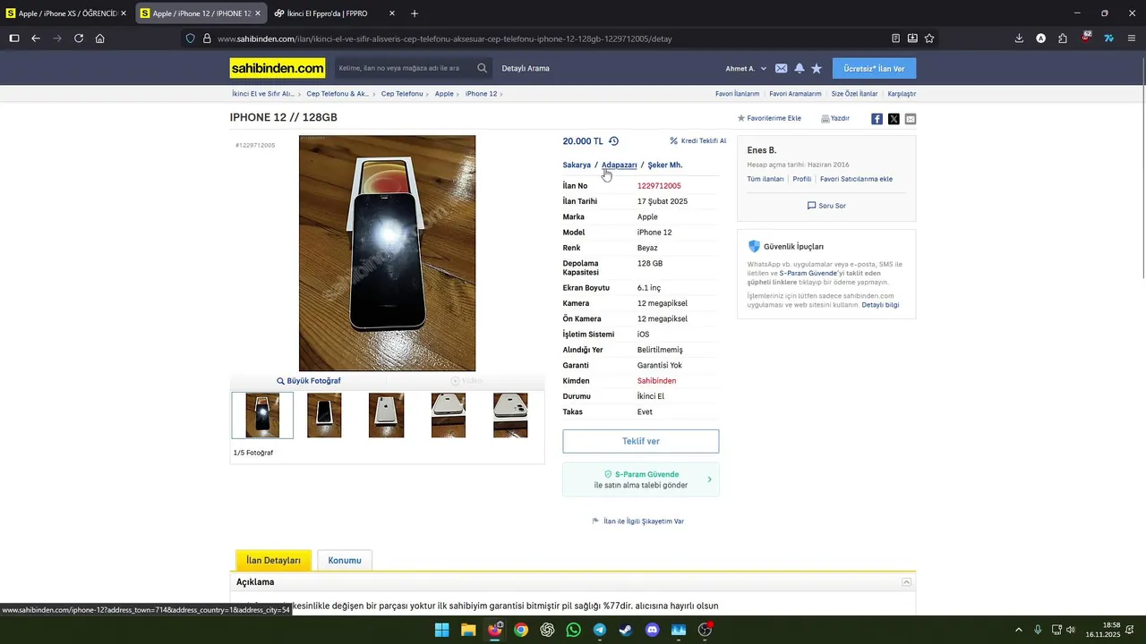Add listing via Favorilerime Ekle
The image size is (1146, 644).
point(769,118)
